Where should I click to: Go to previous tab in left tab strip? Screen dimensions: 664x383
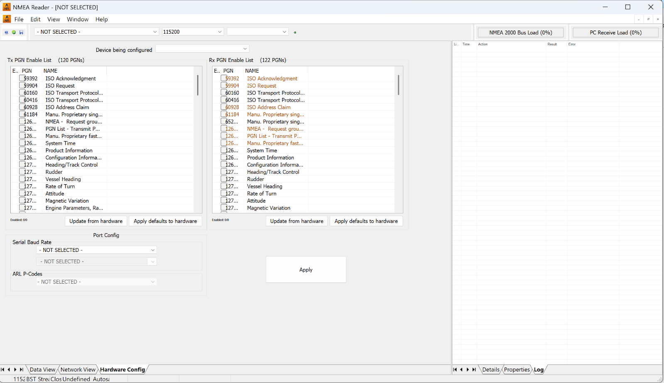pyautogui.click(x=9, y=370)
